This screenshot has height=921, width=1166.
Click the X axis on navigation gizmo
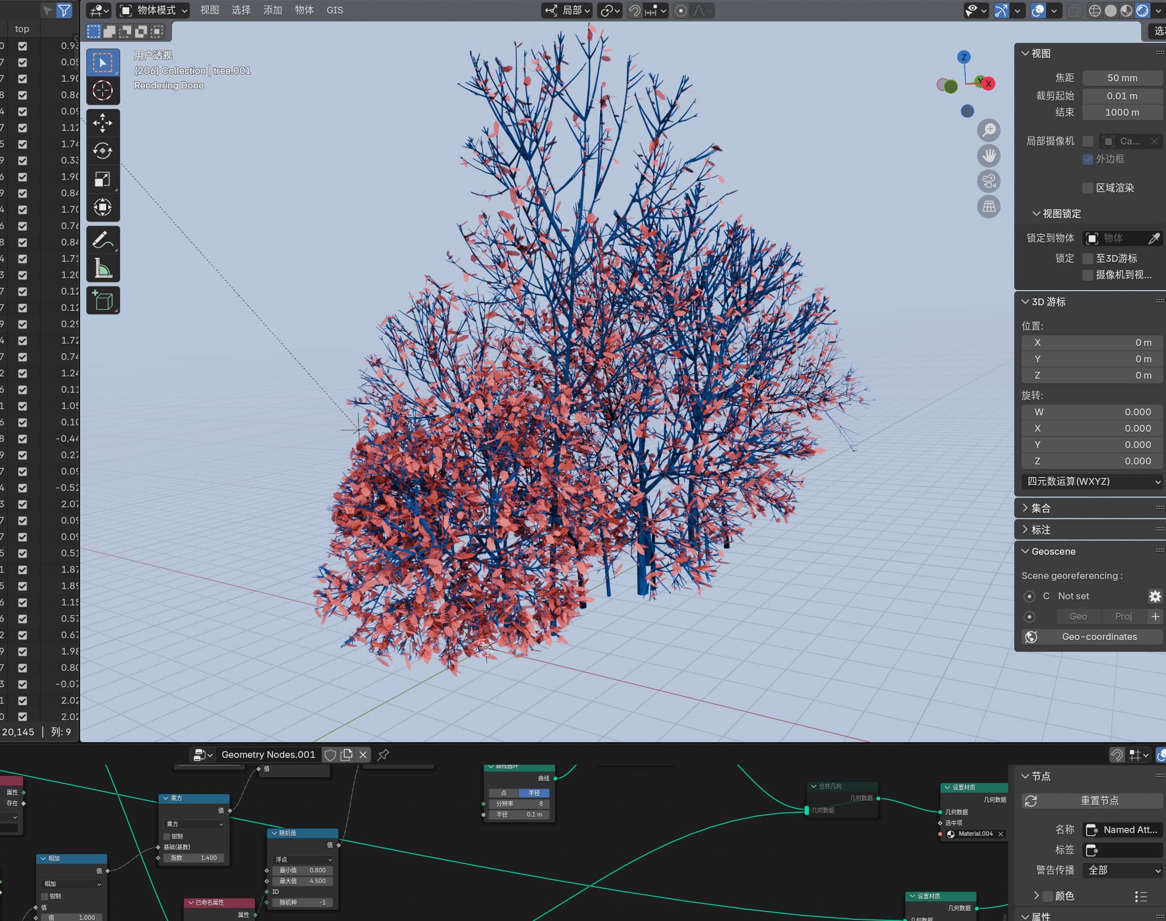[x=988, y=84]
